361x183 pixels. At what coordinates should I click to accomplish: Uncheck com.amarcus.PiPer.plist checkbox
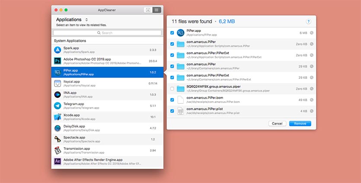point(172,111)
